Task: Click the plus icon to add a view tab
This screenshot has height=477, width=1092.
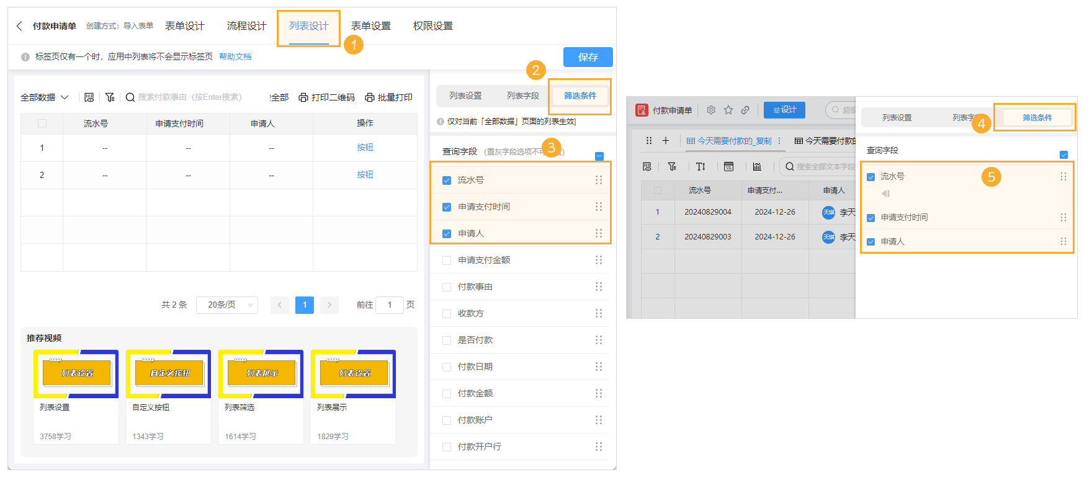Action: tap(666, 141)
